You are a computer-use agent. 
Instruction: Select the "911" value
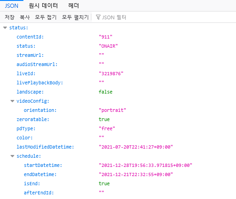click(106, 37)
